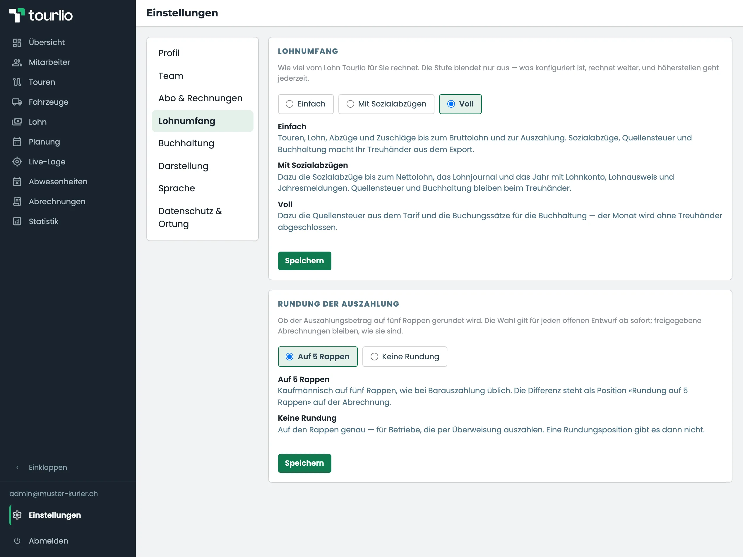Click the Fahrzeuge truck icon

(17, 102)
